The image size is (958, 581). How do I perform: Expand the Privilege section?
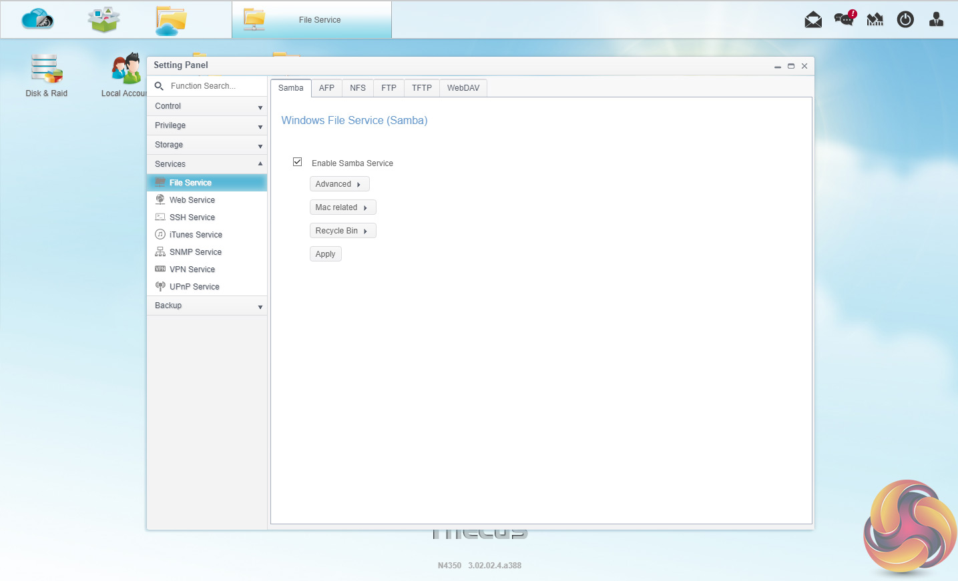pyautogui.click(x=207, y=126)
